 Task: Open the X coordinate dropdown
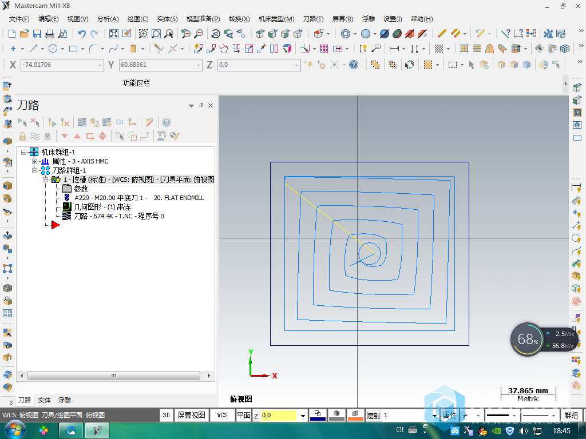click(100, 65)
